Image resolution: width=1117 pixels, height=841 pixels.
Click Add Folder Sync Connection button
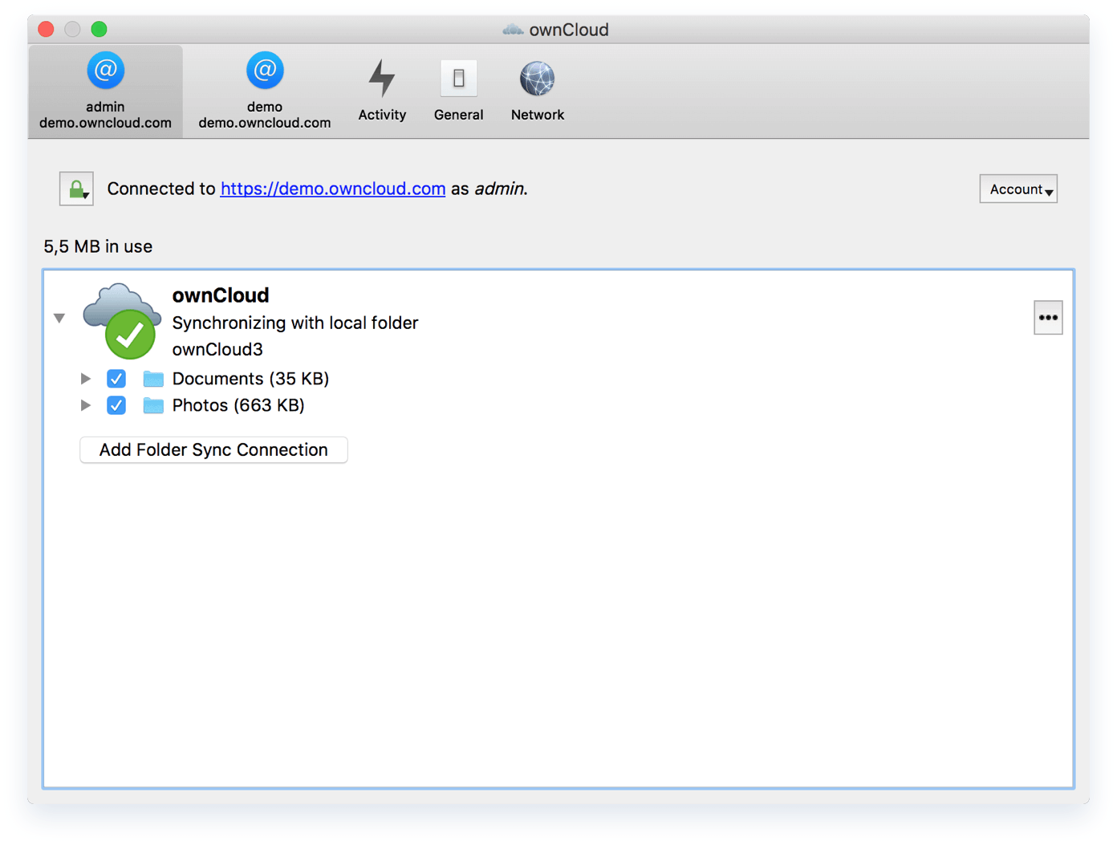(213, 450)
